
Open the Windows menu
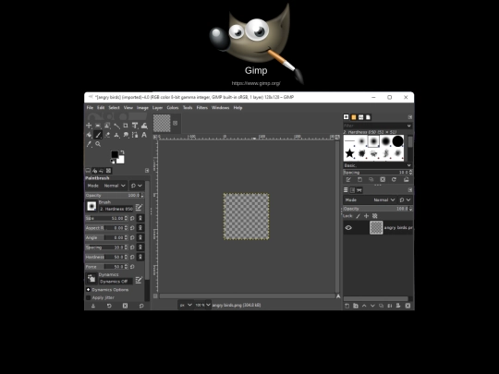(x=220, y=108)
